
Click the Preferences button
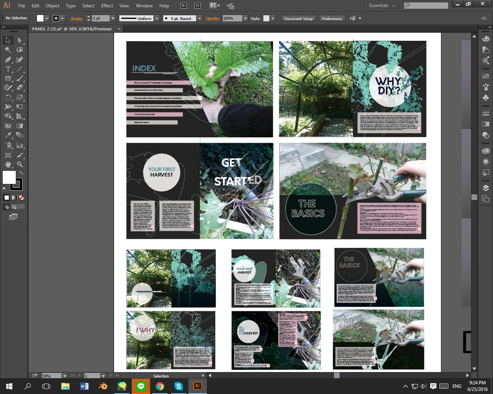332,18
